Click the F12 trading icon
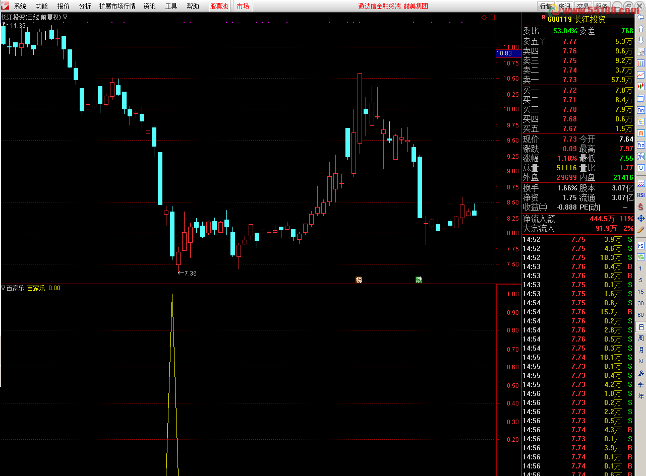 (641, 145)
